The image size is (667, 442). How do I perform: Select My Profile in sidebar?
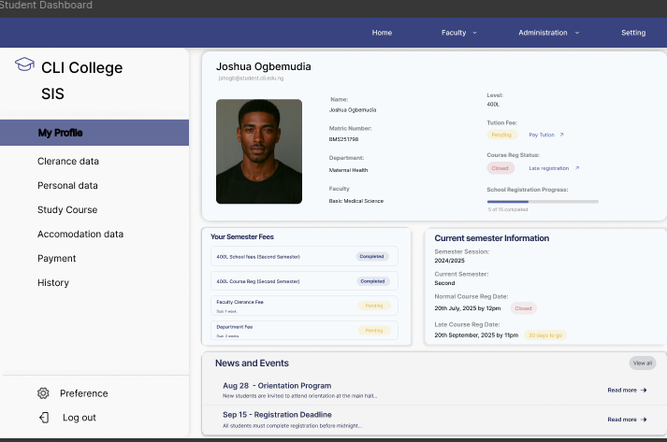[60, 133]
